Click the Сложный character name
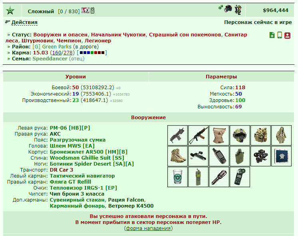 41,12
